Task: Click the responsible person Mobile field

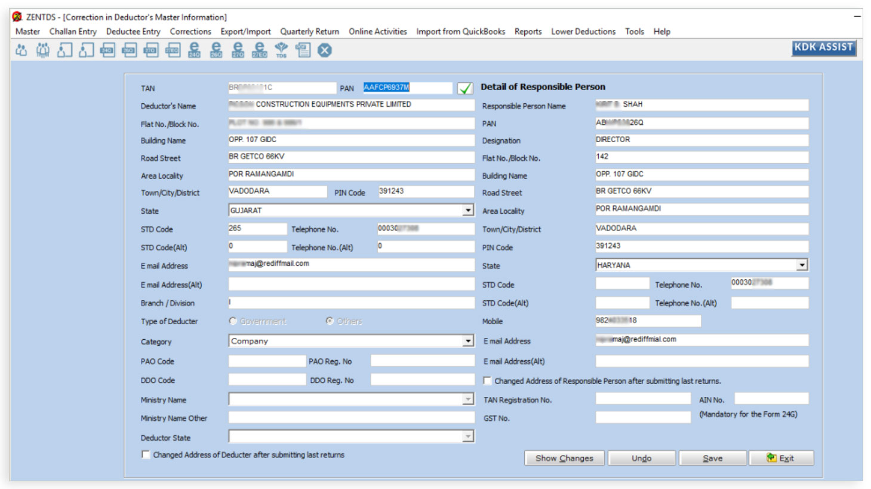Action: 648,321
